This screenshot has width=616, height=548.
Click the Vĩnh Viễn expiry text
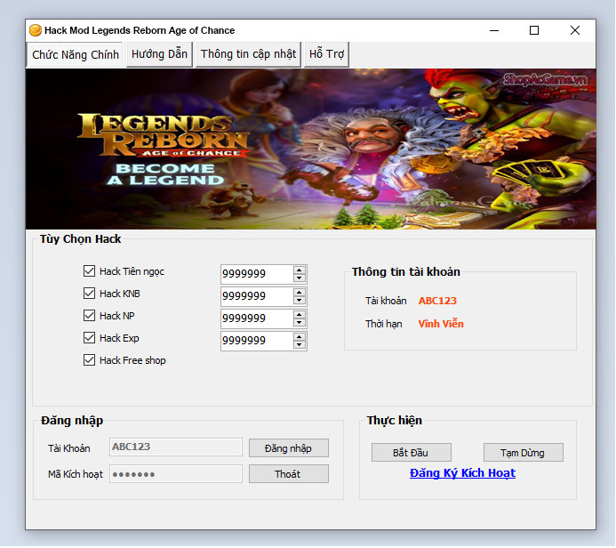(x=441, y=324)
